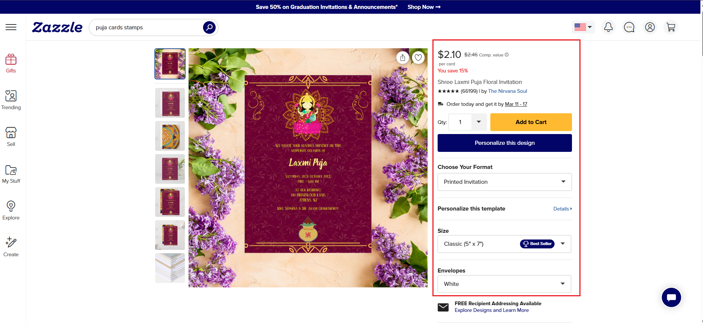Open the Size dropdown showing Classic

coord(504,244)
